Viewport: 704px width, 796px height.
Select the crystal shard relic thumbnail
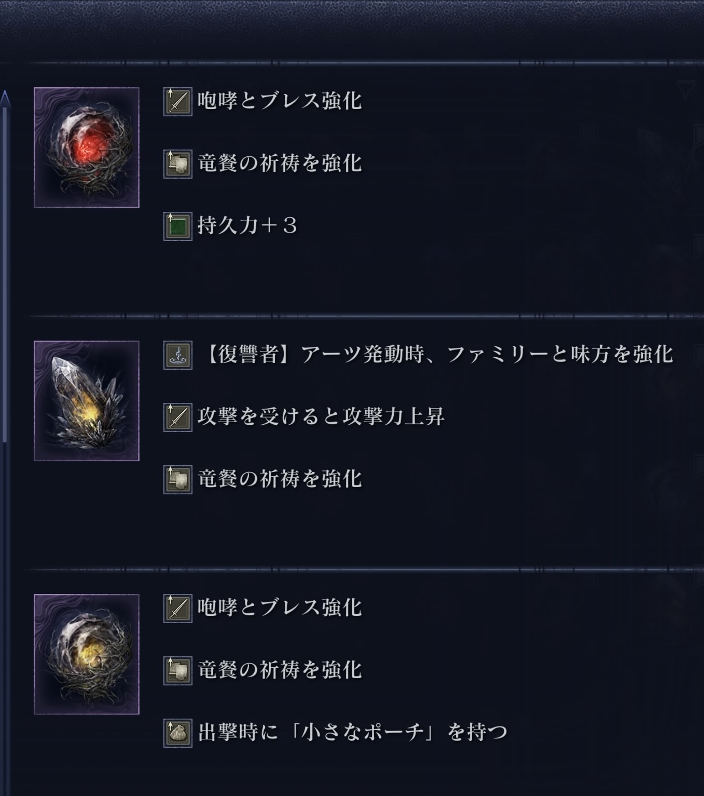coord(87,401)
